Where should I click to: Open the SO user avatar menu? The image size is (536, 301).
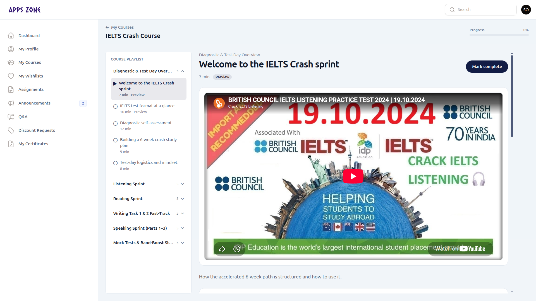526,10
